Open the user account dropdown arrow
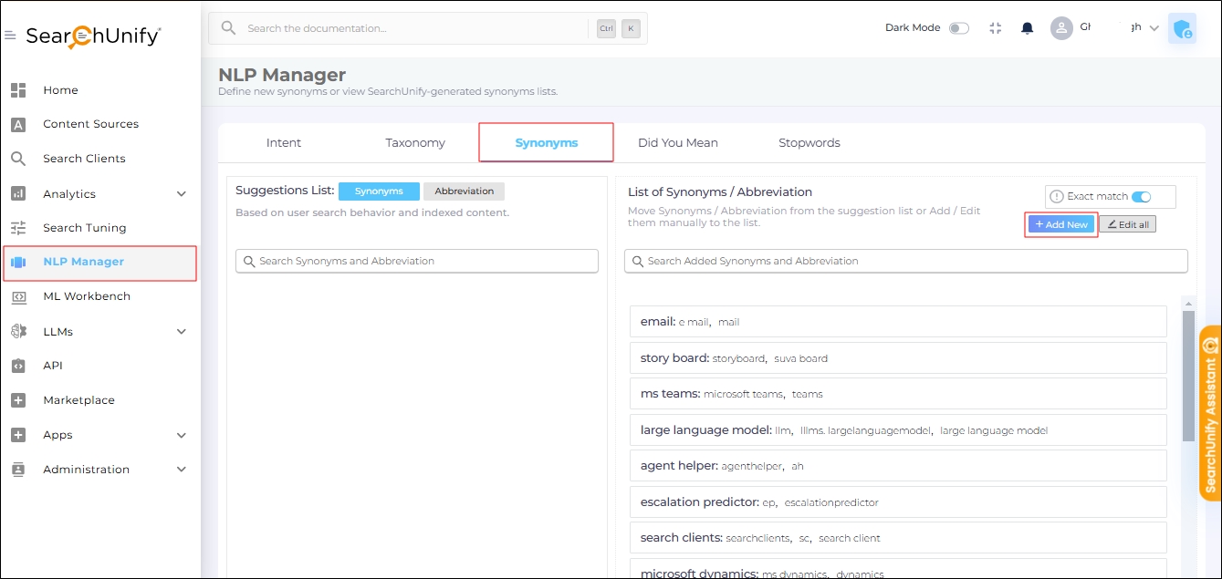 (1154, 28)
